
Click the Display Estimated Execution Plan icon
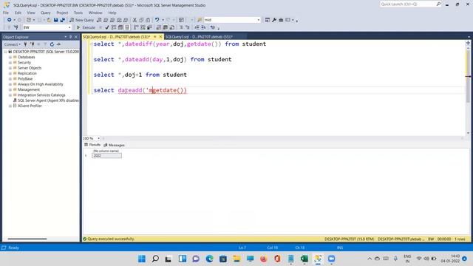(x=114, y=27)
